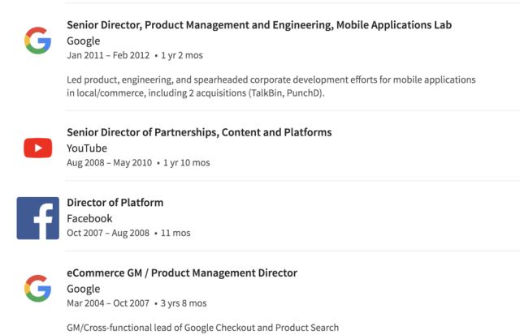Image resolution: width=520 pixels, height=335 pixels.
Task: Click the YouTube logo icon
Action: point(37,148)
